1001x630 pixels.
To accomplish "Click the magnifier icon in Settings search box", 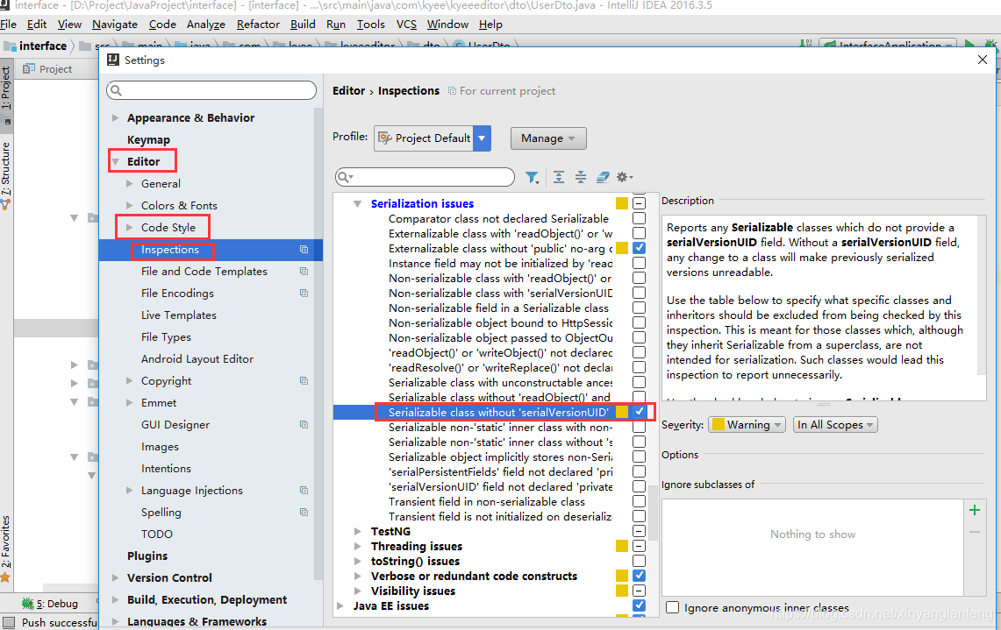I will click(x=116, y=90).
